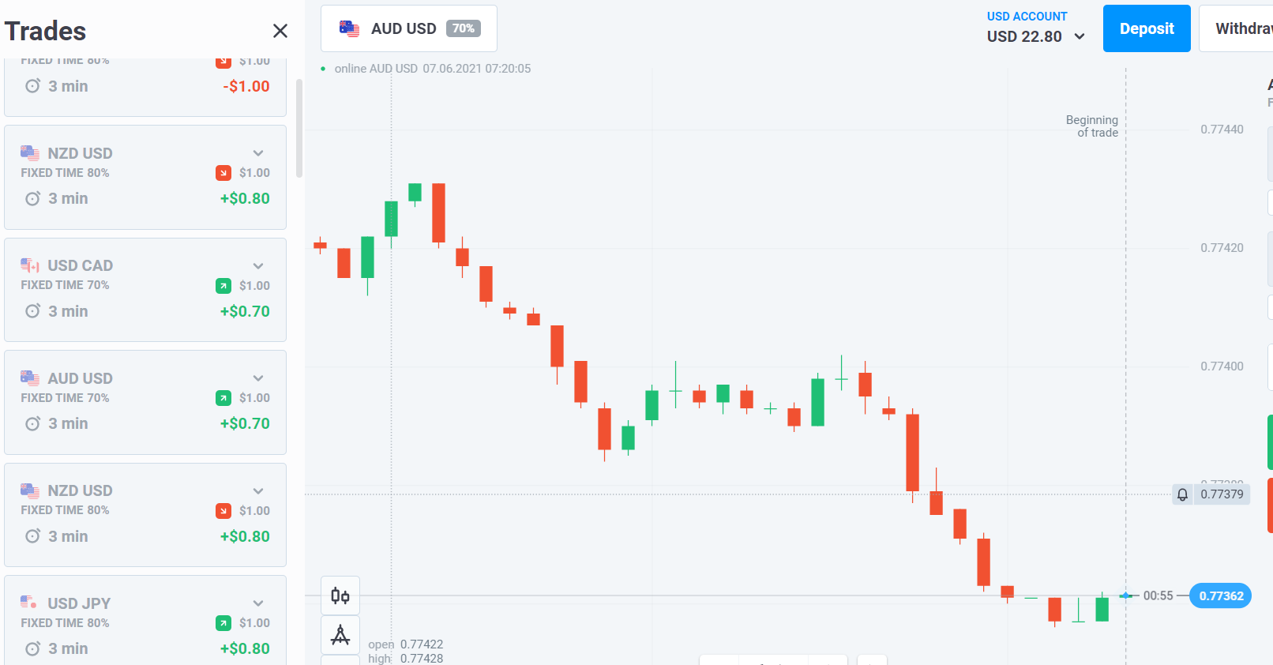The width and height of the screenshot is (1273, 665).
Task: Open the USD account balance dropdown
Action: pos(1035,28)
